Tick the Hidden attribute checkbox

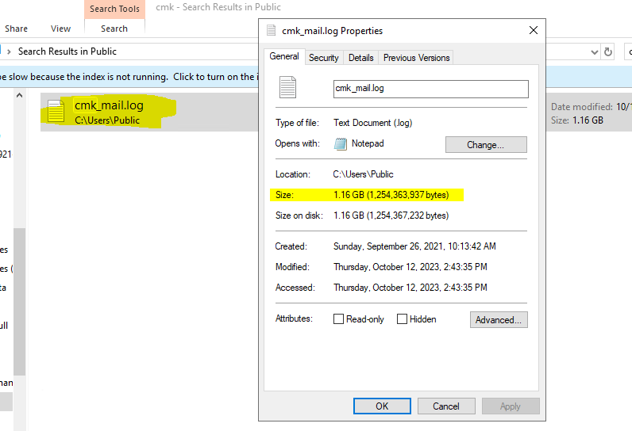click(x=403, y=319)
